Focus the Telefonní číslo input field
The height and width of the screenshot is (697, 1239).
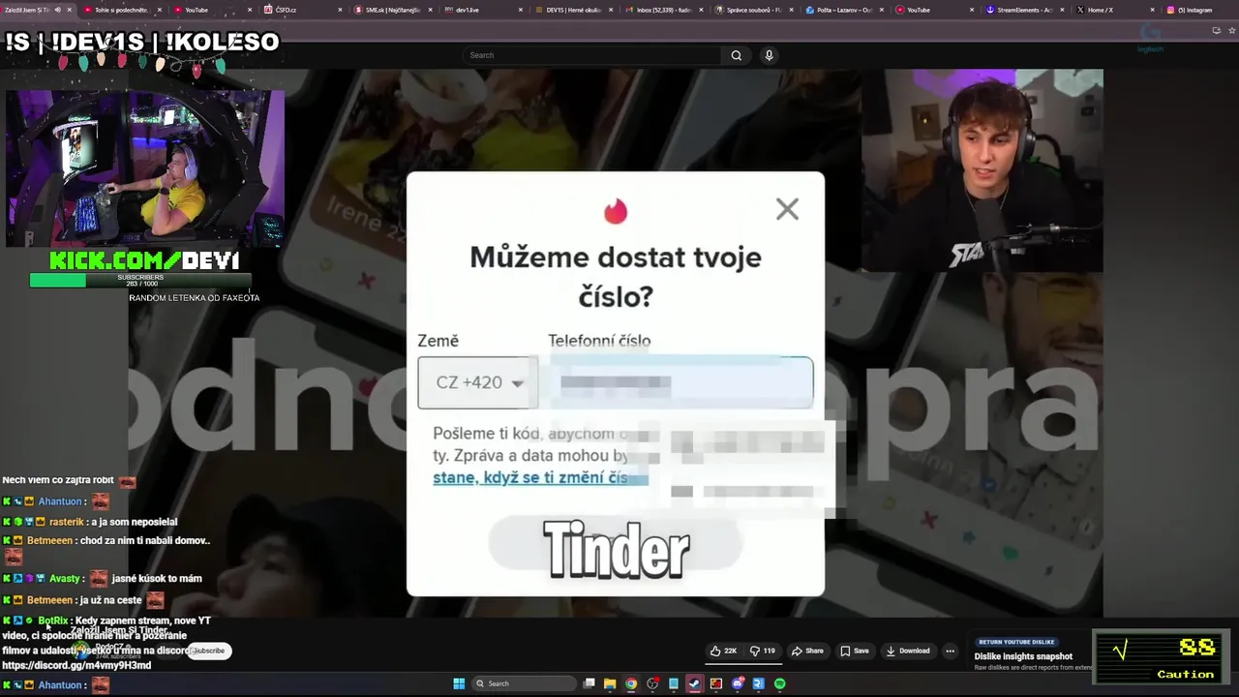tap(680, 382)
